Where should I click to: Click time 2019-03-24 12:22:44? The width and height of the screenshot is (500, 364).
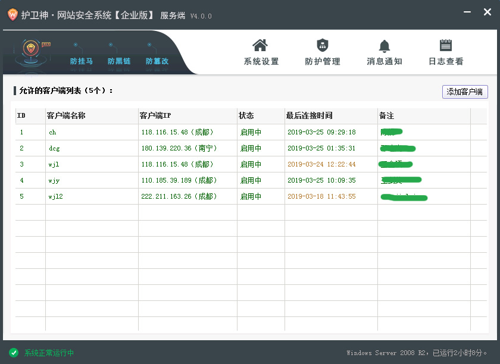(x=321, y=164)
